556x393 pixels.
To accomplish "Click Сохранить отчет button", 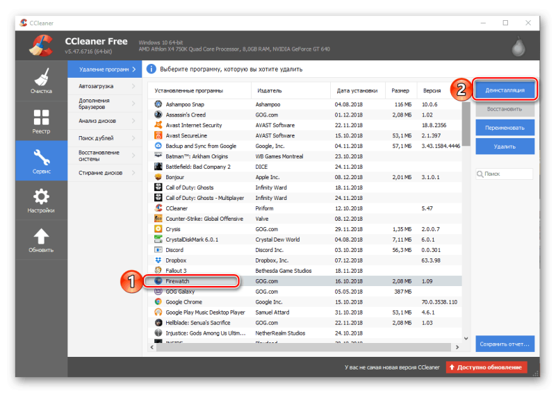I will point(505,344).
